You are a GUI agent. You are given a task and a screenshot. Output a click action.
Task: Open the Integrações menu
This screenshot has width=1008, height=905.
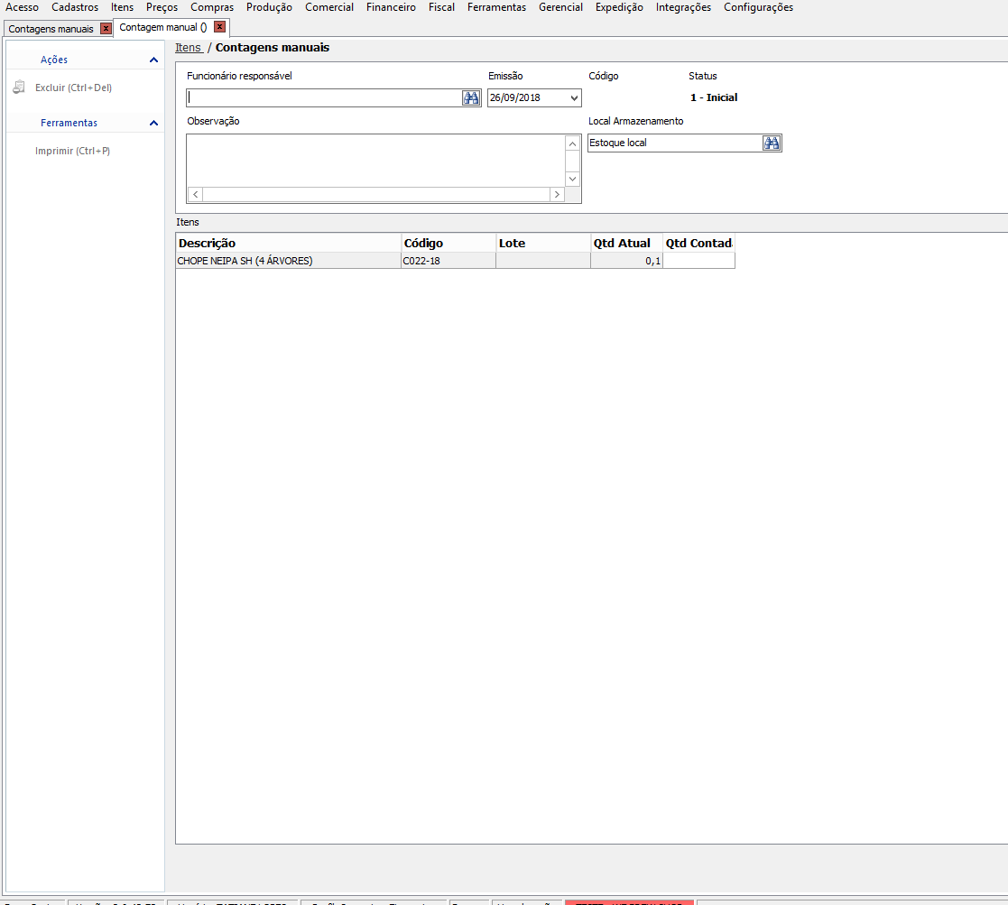tap(683, 7)
